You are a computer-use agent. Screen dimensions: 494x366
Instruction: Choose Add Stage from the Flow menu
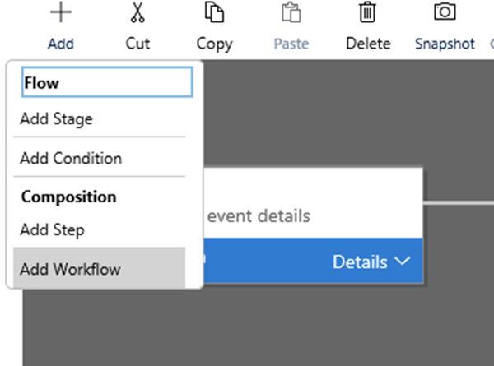tap(56, 118)
